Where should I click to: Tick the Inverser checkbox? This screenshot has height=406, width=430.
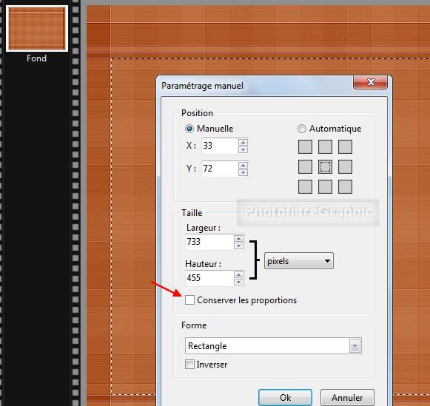tap(189, 365)
